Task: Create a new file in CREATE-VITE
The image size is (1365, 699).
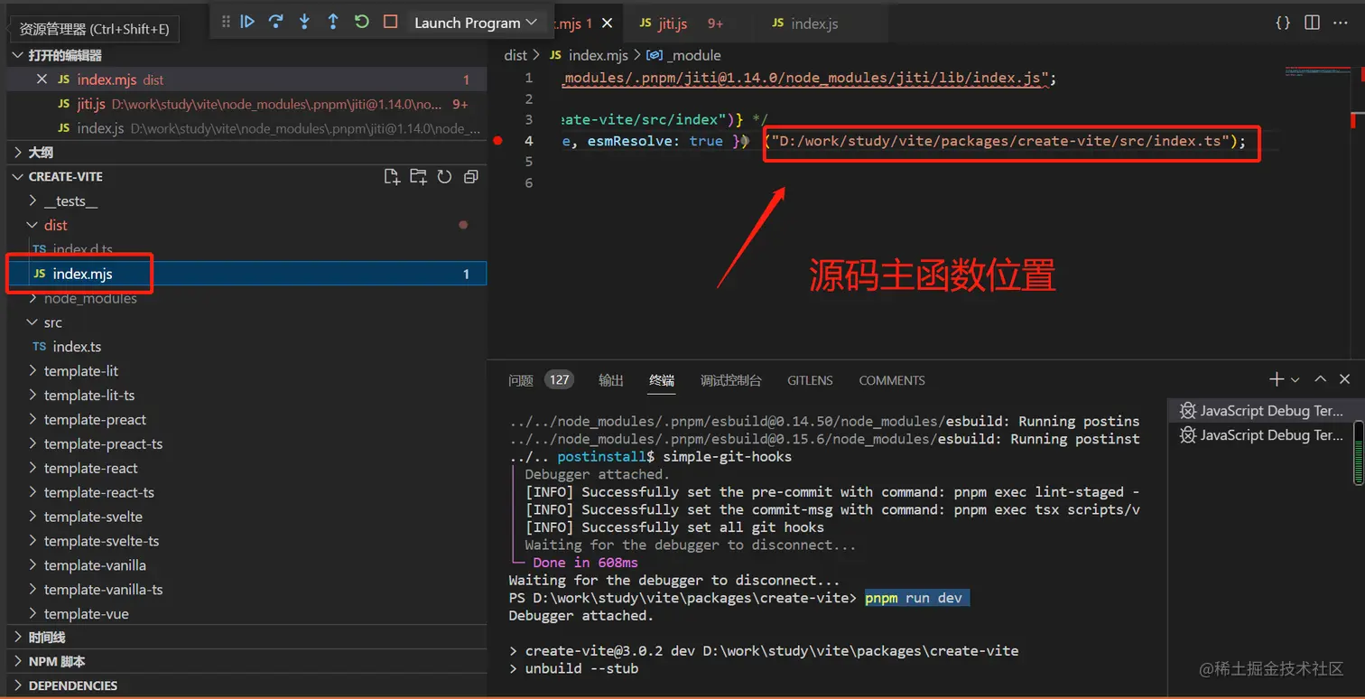Action: [x=392, y=177]
